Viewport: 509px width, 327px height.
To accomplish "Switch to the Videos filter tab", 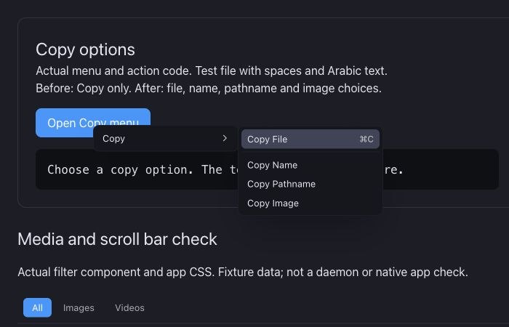I will [x=129, y=307].
